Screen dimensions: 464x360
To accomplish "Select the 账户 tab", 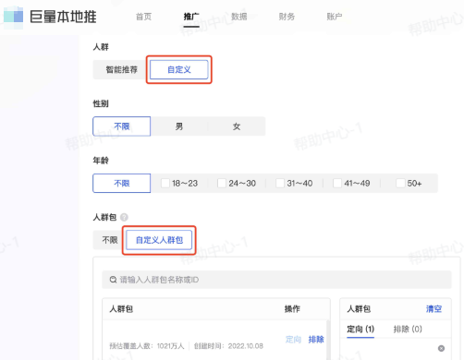I will pyautogui.click(x=335, y=17).
